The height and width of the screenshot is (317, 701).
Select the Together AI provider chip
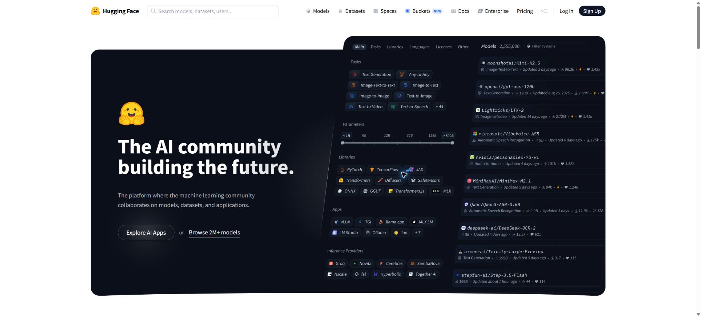pos(422,274)
